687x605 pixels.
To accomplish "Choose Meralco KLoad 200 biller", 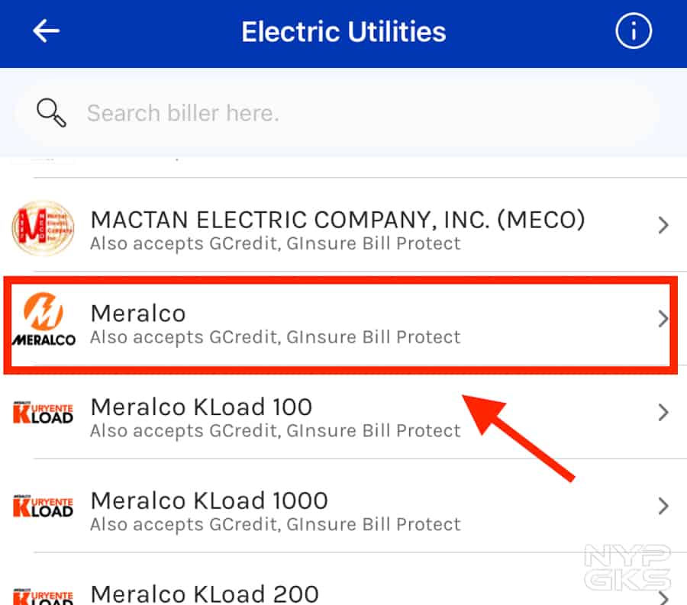I will coord(205,593).
